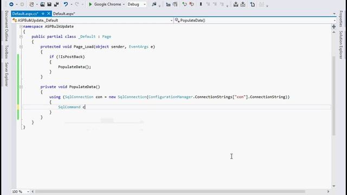347x195 pixels.
Task: Open the Document Outline side panel
Action: coord(7,25)
